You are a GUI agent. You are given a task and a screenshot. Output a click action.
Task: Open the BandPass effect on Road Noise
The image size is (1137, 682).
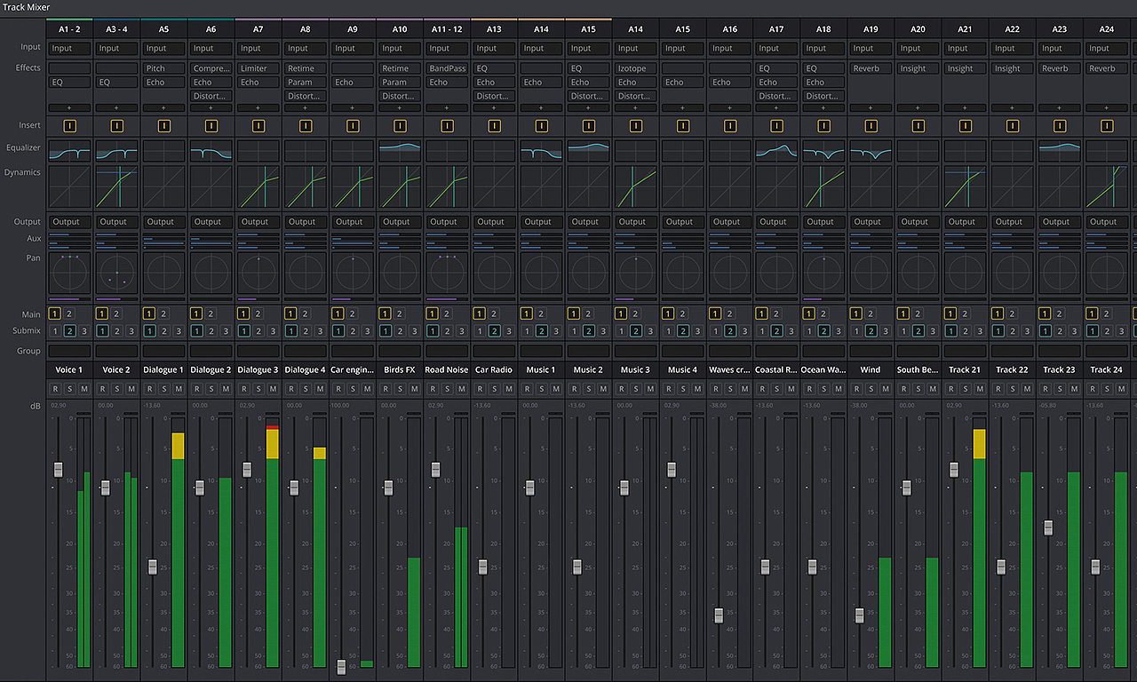click(446, 68)
